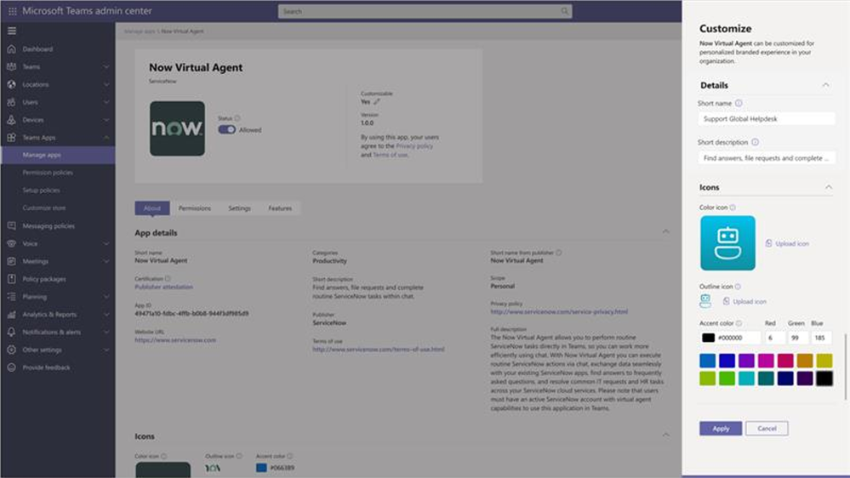Toggle the app Status Allowed switch
The width and height of the screenshot is (850, 478).
click(226, 129)
